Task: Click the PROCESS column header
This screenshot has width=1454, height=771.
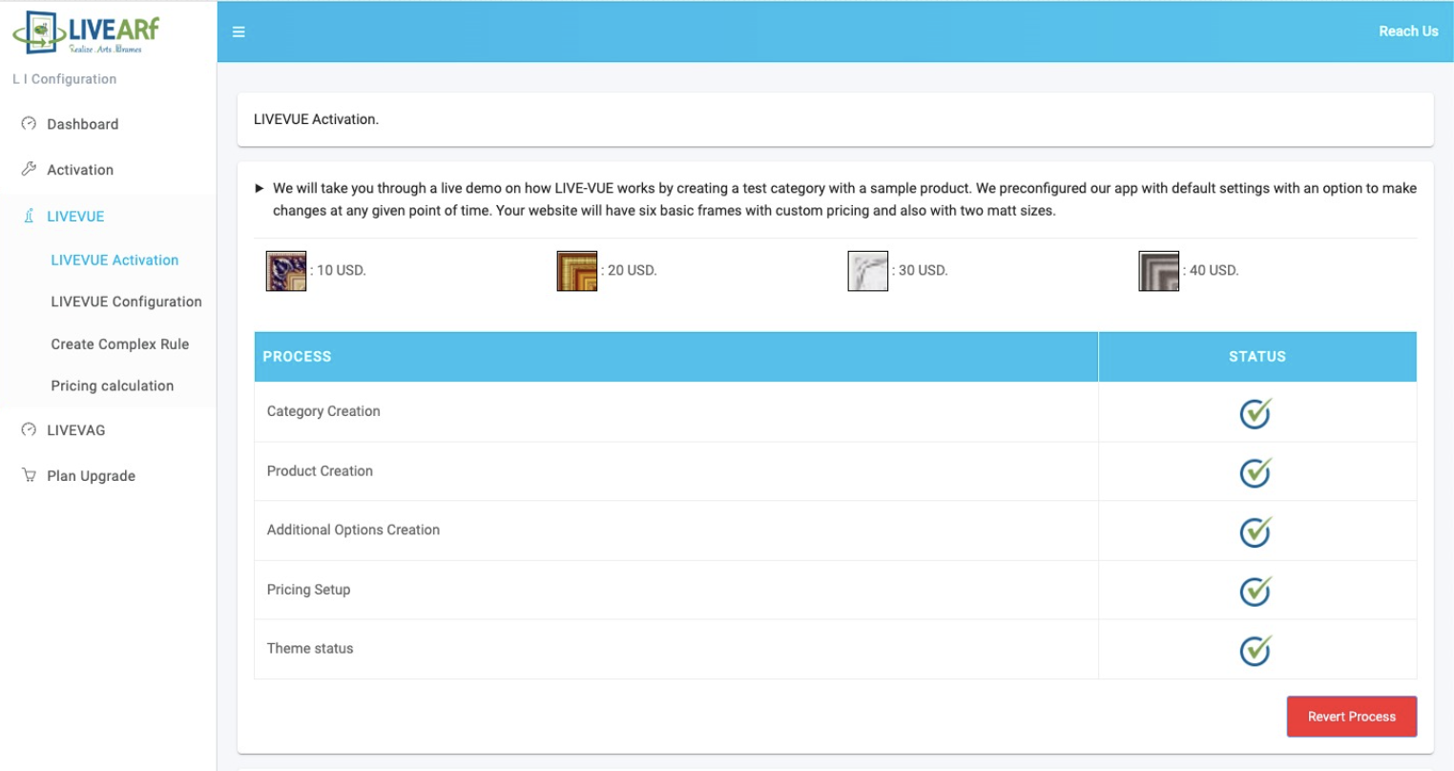Action: (x=676, y=357)
